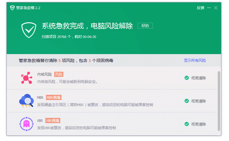Select the 内核风险 row title
The image size is (229, 141).
coord(44,74)
